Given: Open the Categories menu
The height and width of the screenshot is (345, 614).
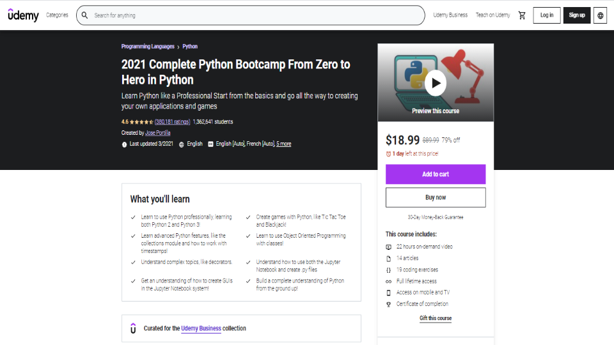Looking at the screenshot, I should 57,15.
